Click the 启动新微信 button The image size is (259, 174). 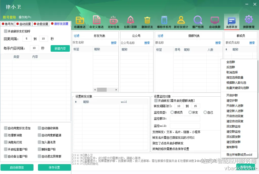[17, 167]
